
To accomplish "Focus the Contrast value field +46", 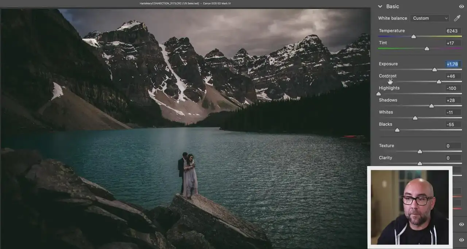I will click(454, 76).
